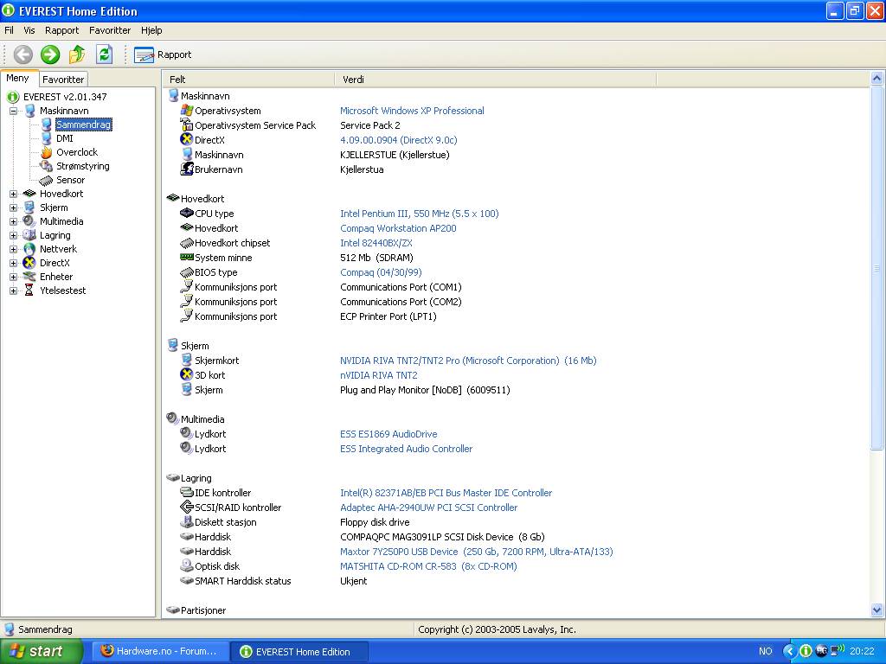Image resolution: width=886 pixels, height=664 pixels.
Task: Open the Maxtor 7Y250P0 USB Device link
Action: [x=477, y=551]
